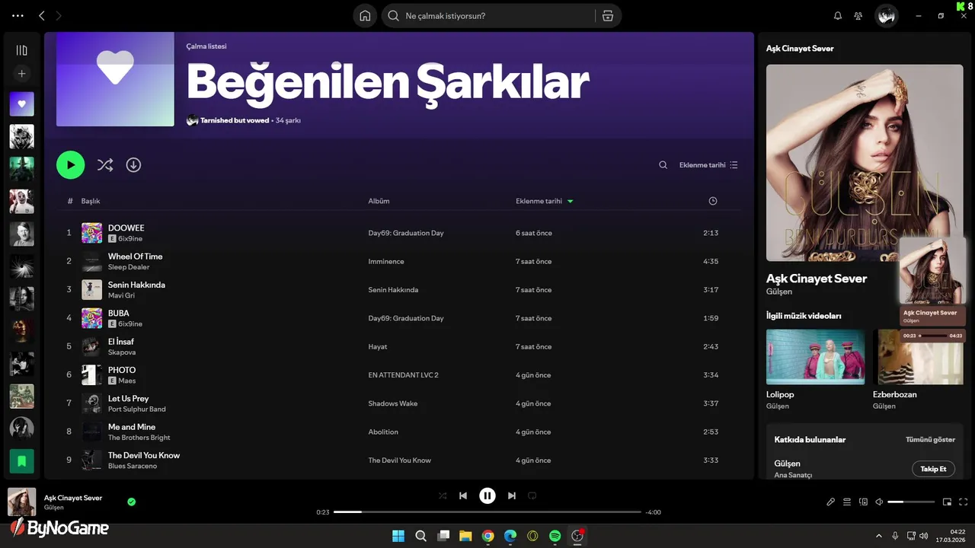Screen dimensions: 975x548
Task: Select the Let Us Prey track
Action: point(399,403)
